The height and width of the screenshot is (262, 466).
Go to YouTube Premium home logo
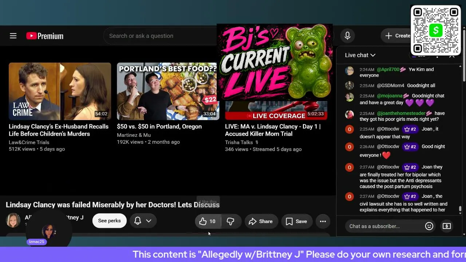coord(45,36)
